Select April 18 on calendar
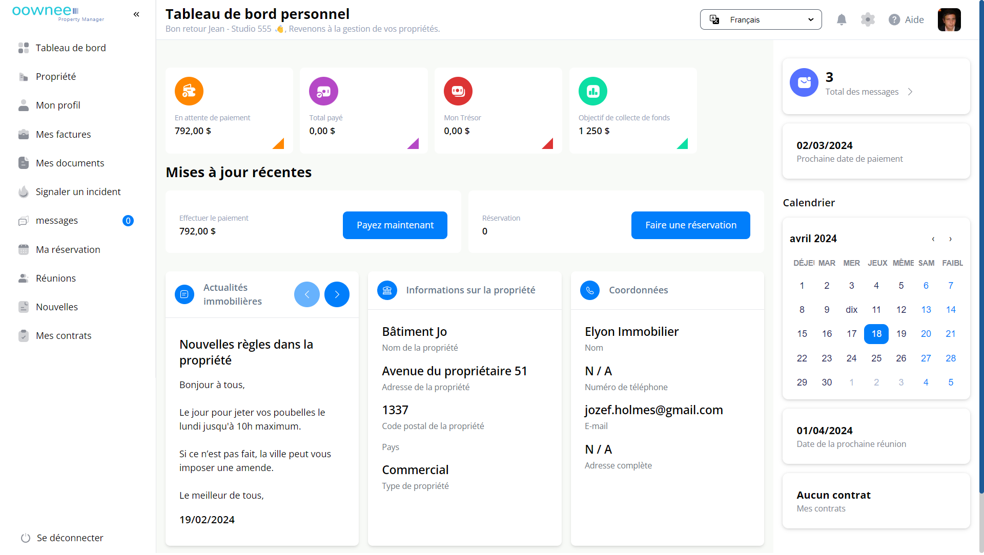984x555 pixels. pos(876,333)
